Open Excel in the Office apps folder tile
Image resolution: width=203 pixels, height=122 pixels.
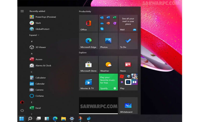pyautogui.click(x=115, y=17)
